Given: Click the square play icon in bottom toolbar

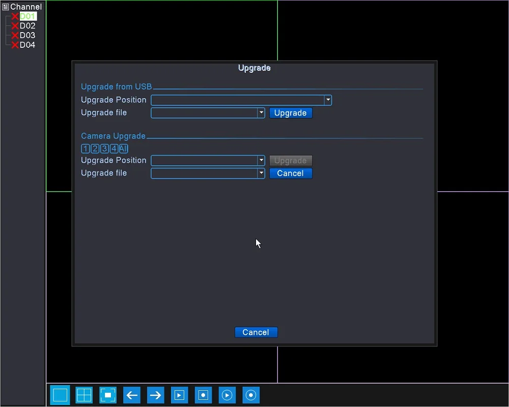Looking at the screenshot, I should click(x=180, y=395).
